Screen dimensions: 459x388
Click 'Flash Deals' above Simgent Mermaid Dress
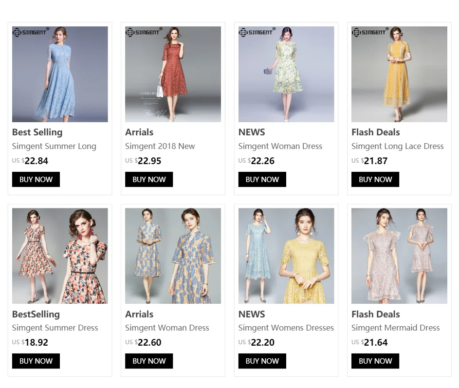(376, 314)
